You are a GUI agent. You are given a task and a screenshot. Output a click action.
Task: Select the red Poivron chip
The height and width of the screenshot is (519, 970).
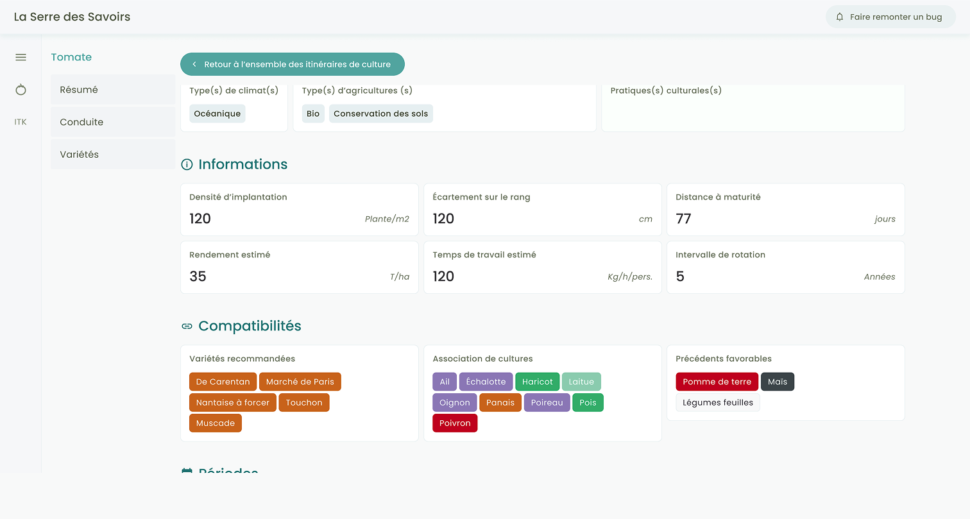click(455, 423)
